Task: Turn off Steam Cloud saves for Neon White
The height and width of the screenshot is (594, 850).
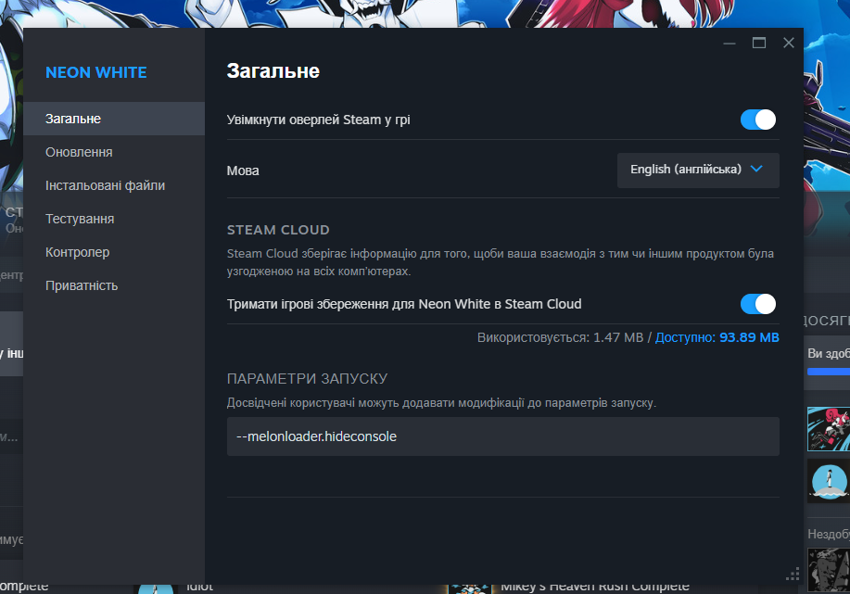Action: [x=757, y=304]
